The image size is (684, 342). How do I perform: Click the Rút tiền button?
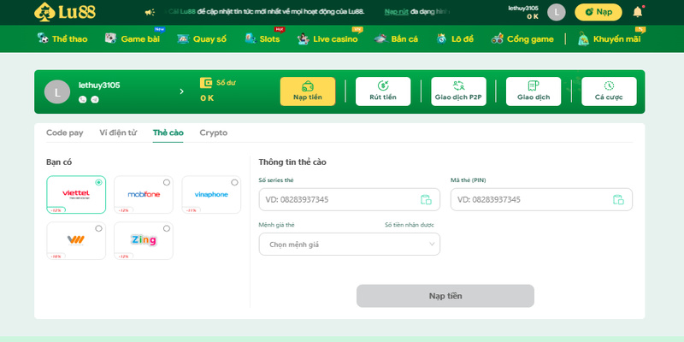[383, 91]
